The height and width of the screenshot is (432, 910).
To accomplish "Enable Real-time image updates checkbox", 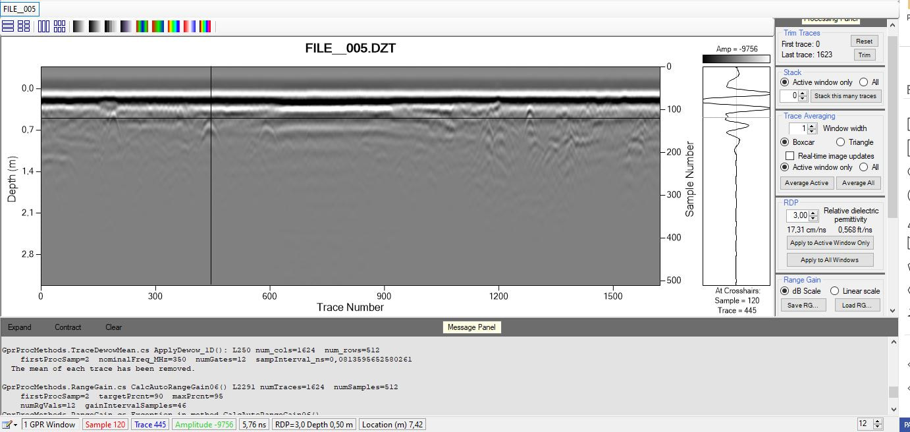I will [x=790, y=156].
